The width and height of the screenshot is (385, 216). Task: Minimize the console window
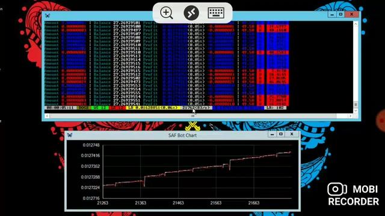[x=332, y=14]
